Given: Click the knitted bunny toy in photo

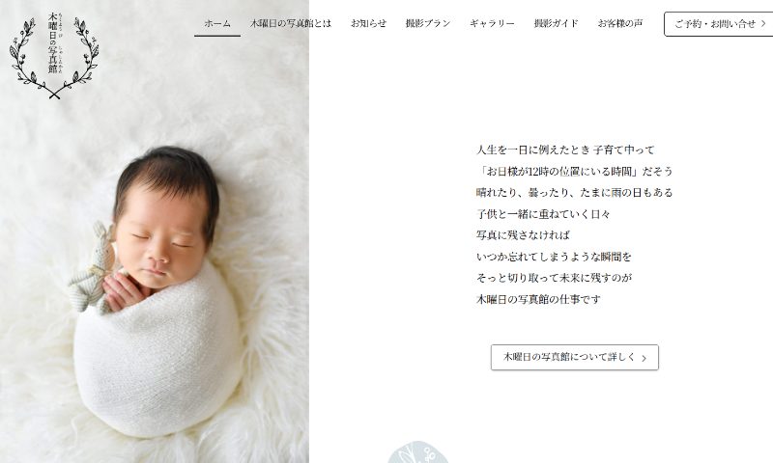Looking at the screenshot, I should pos(93,270).
